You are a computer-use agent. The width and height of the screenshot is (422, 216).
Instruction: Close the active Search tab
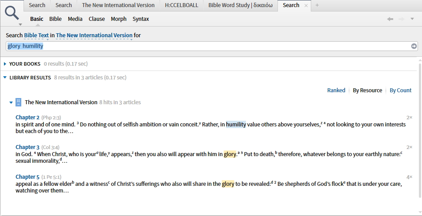click(306, 5)
